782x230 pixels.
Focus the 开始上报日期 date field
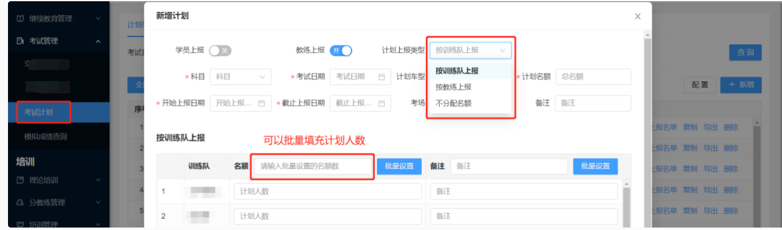click(240, 103)
